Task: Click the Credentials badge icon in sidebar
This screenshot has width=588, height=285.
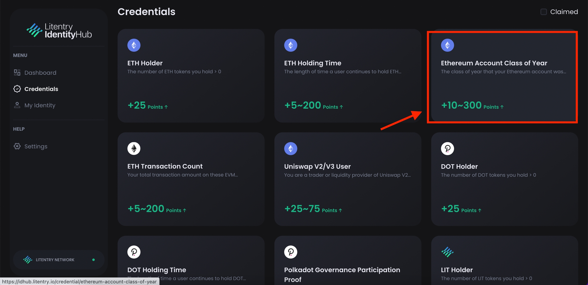Action: tap(17, 89)
